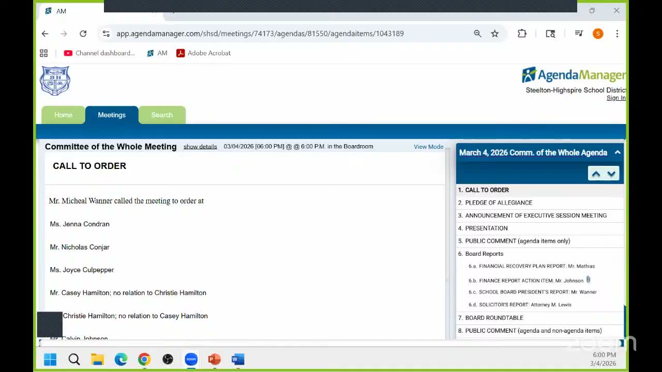The image size is (662, 372).
Task: Bookmark this page with the star
Action: click(495, 34)
